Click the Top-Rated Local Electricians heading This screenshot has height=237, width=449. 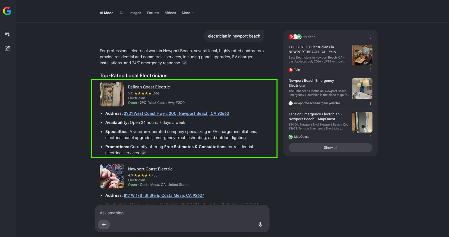pos(134,76)
